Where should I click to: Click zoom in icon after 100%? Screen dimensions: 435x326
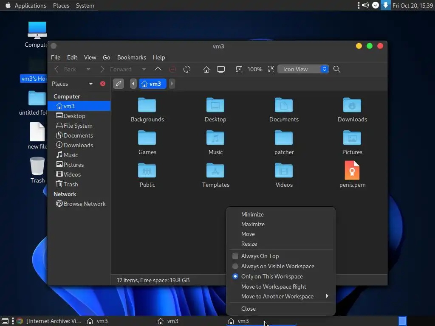(x=271, y=69)
